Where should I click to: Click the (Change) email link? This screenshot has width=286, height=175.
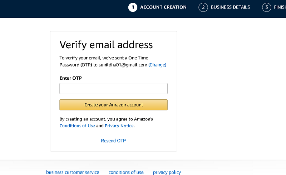(x=157, y=65)
